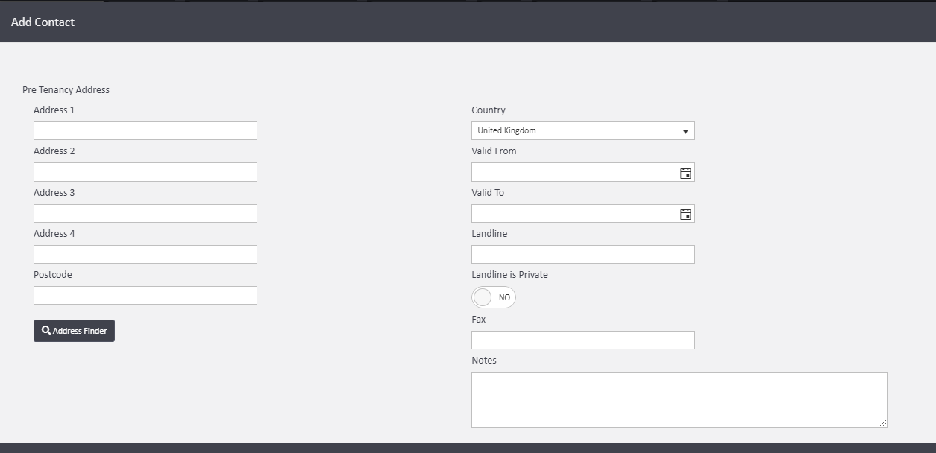Click inside the Notes text area
This screenshot has width=936, height=453.
[679, 399]
